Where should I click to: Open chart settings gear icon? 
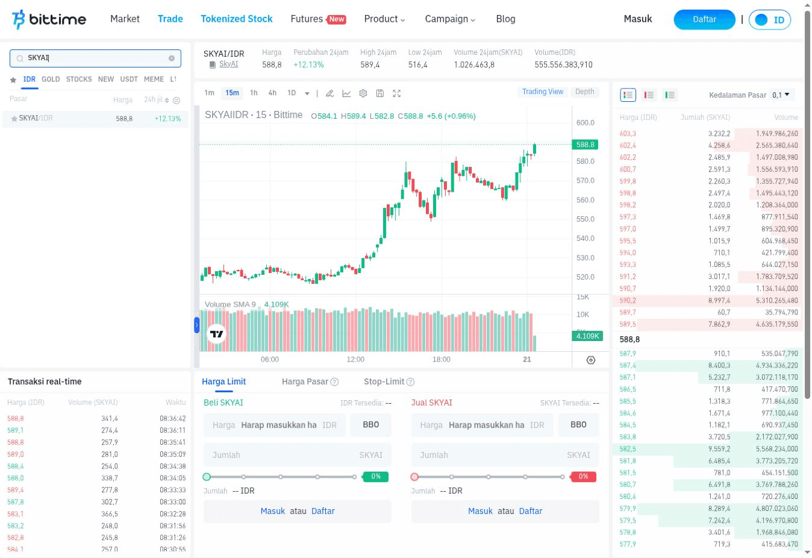coord(363,93)
